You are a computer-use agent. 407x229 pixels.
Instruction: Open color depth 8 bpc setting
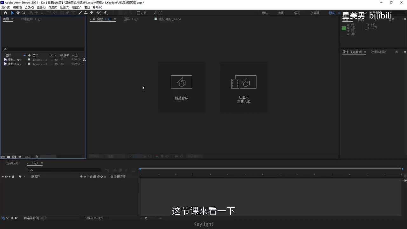[28, 157]
